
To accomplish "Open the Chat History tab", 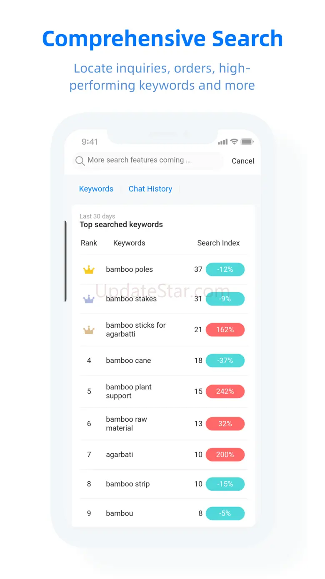I will pos(150,189).
